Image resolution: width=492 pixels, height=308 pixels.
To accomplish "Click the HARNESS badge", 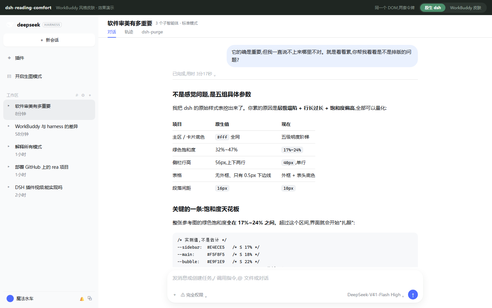I will (x=52, y=25).
